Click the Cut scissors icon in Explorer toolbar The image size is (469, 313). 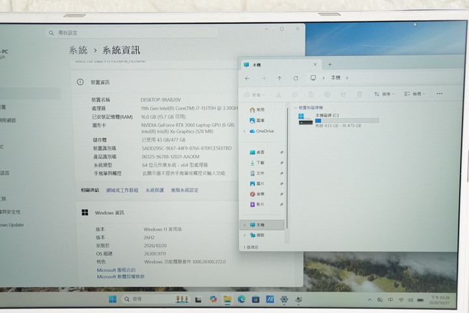279,94
